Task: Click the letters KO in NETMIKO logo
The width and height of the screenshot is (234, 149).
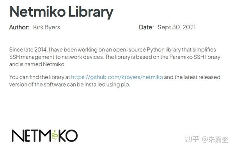Action: (68, 136)
